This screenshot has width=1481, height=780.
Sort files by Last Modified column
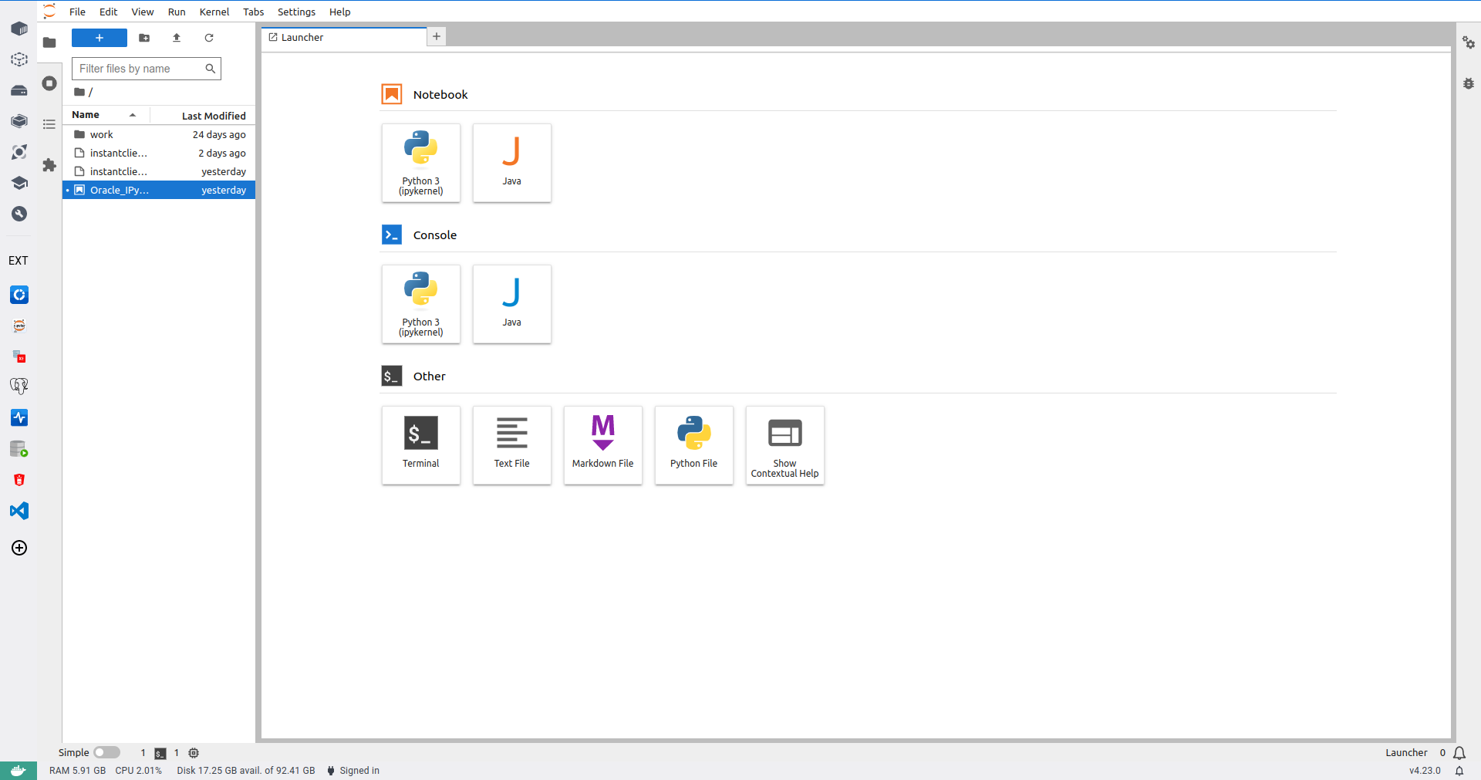tap(213, 116)
